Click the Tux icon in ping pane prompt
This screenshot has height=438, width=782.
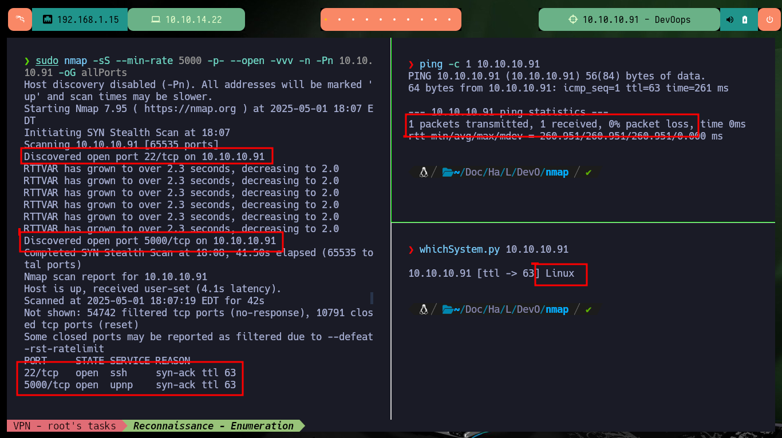coord(424,172)
